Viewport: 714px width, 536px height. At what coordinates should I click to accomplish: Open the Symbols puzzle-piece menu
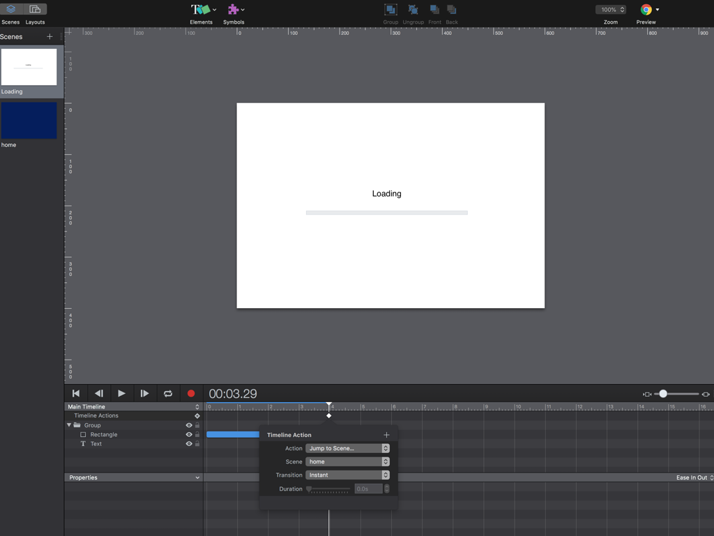pyautogui.click(x=234, y=10)
